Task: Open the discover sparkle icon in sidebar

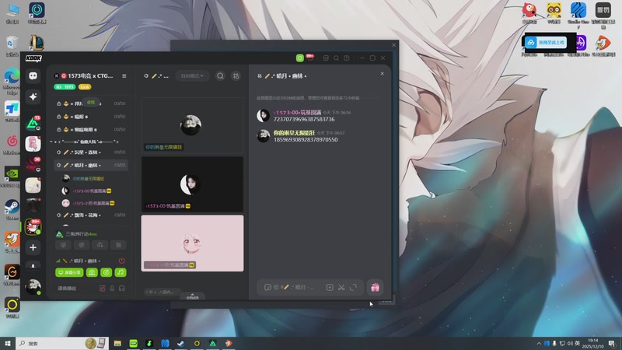Action: tap(33, 96)
